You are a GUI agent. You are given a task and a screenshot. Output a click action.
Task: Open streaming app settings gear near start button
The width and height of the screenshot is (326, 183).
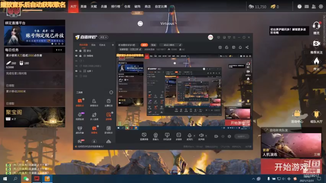pos(229,136)
